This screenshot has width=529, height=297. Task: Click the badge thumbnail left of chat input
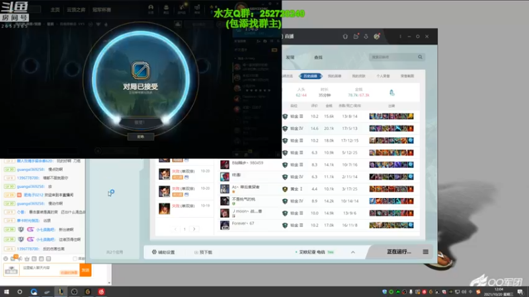pos(11,270)
